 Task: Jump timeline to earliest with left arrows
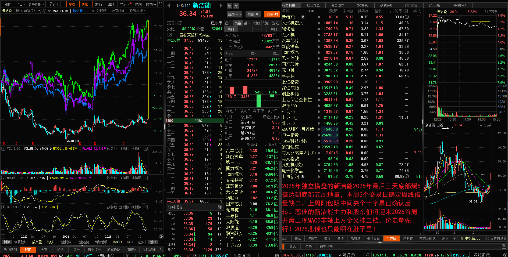click(x=3, y=236)
